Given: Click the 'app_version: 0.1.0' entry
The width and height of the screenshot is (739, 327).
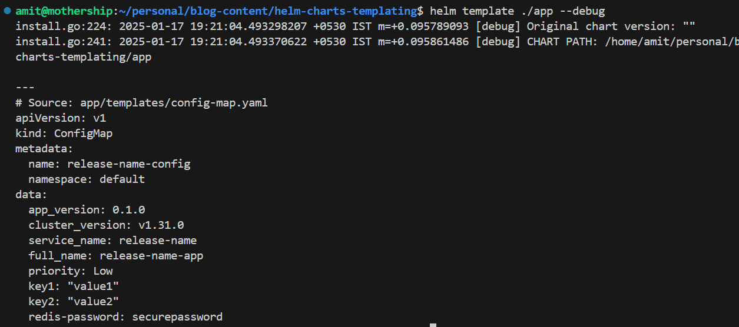Looking at the screenshot, I should 87,210.
